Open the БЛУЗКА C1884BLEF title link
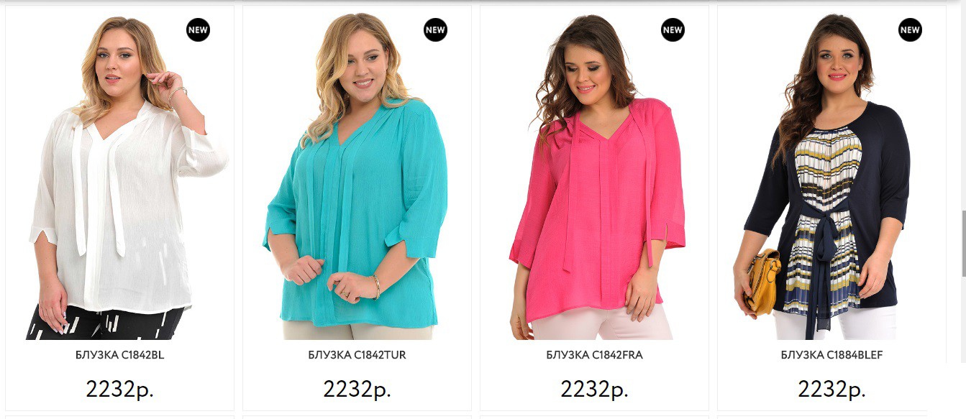The height and width of the screenshot is (419, 966). tap(832, 355)
